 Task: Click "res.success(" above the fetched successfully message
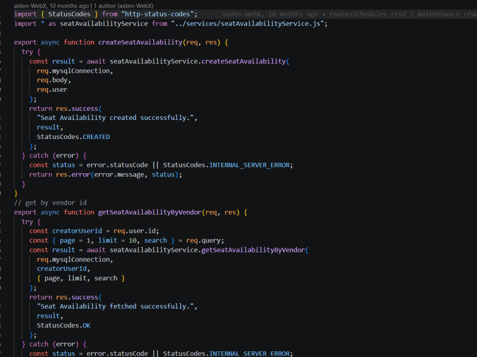click(x=79, y=297)
